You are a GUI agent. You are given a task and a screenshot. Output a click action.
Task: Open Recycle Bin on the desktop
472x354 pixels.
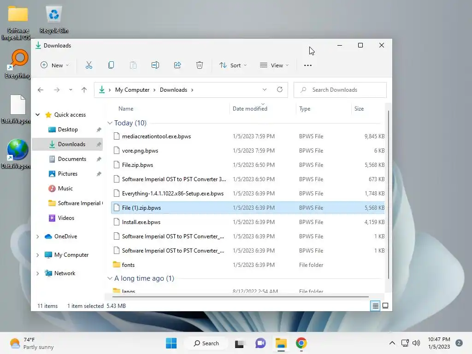pyautogui.click(x=54, y=19)
